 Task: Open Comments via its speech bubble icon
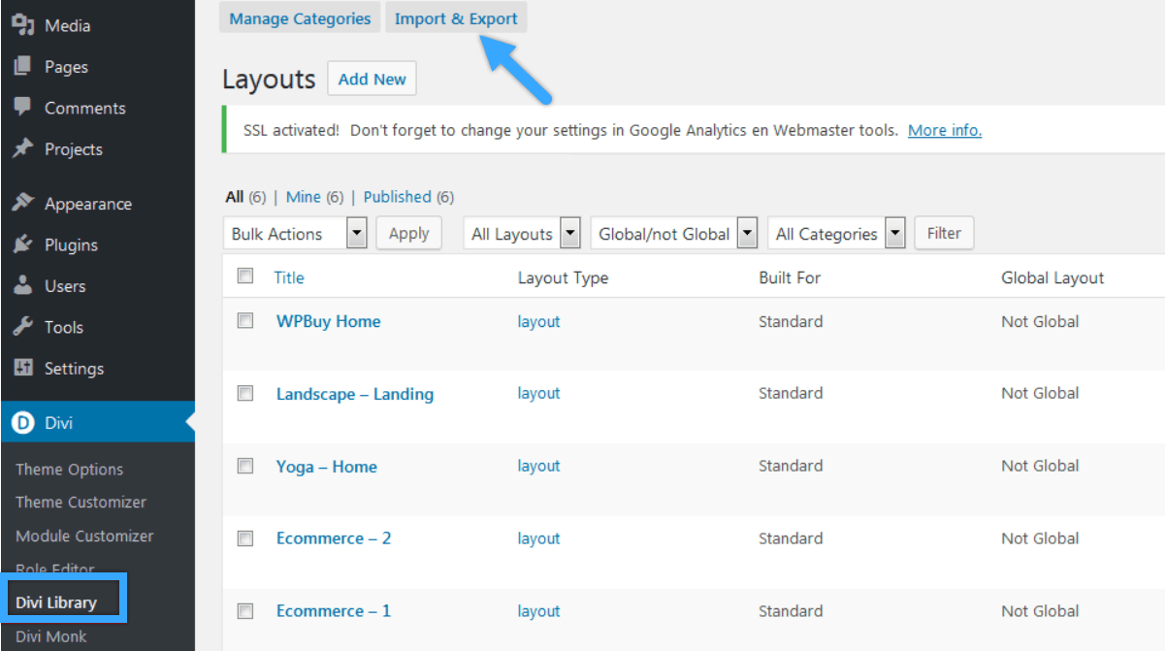point(23,108)
